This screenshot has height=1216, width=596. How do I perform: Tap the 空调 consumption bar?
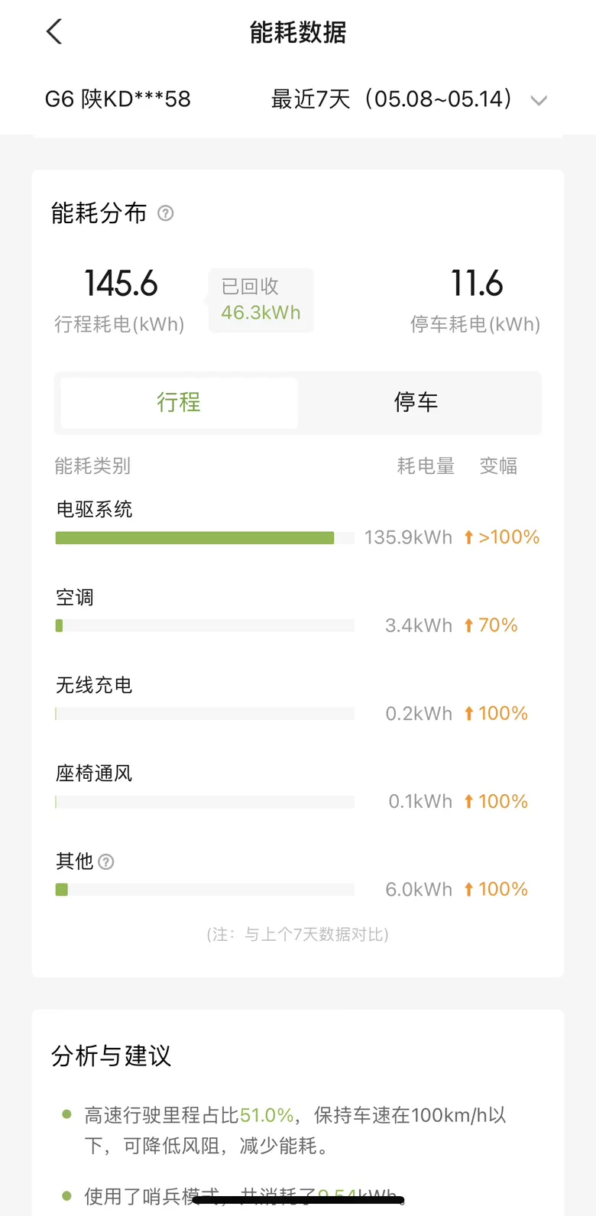pyautogui.click(x=205, y=626)
